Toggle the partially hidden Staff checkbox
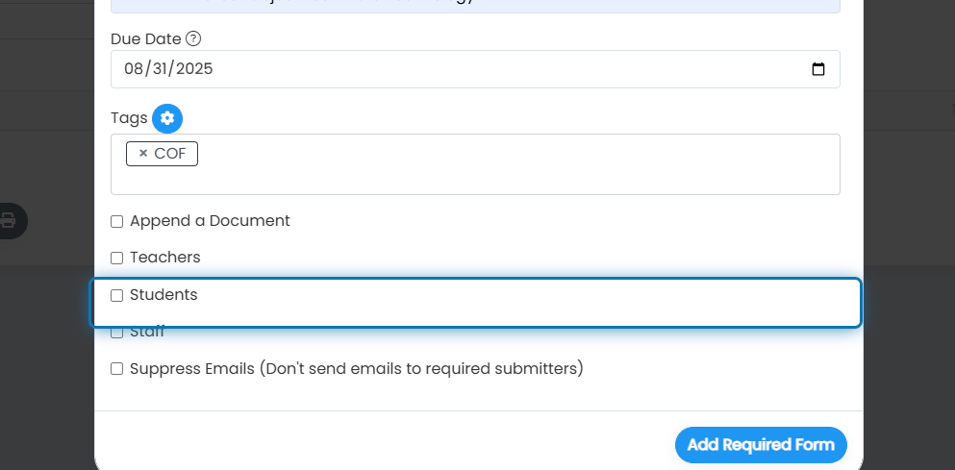Viewport: 955px width, 470px height. coord(117,333)
